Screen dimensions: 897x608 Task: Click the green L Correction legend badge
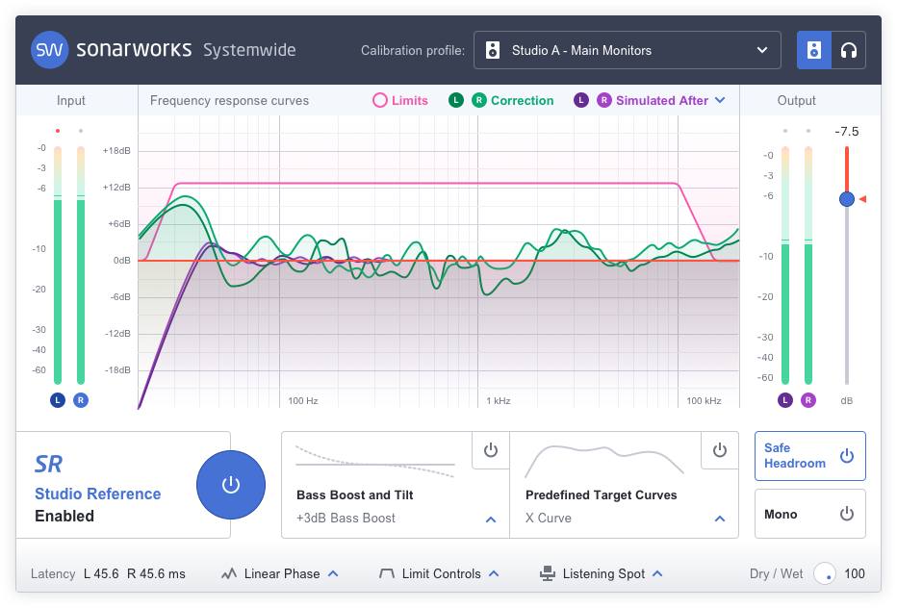(456, 99)
